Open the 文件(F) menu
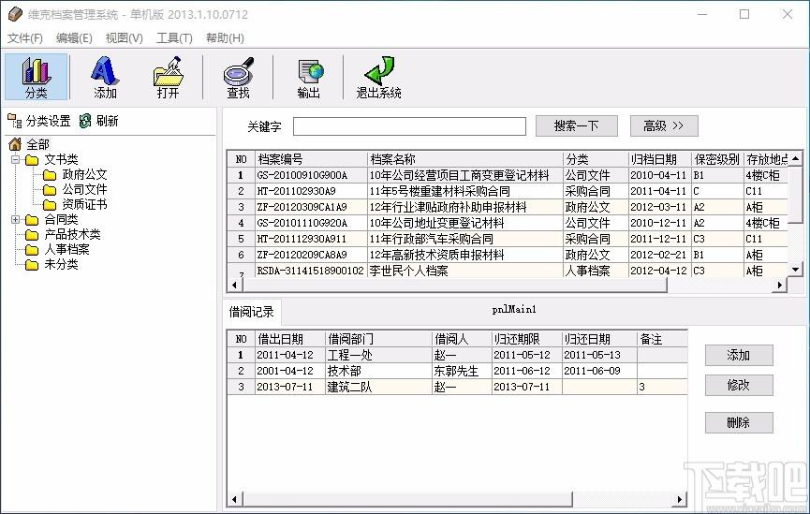Viewport: 810px width, 514px height. point(24,37)
